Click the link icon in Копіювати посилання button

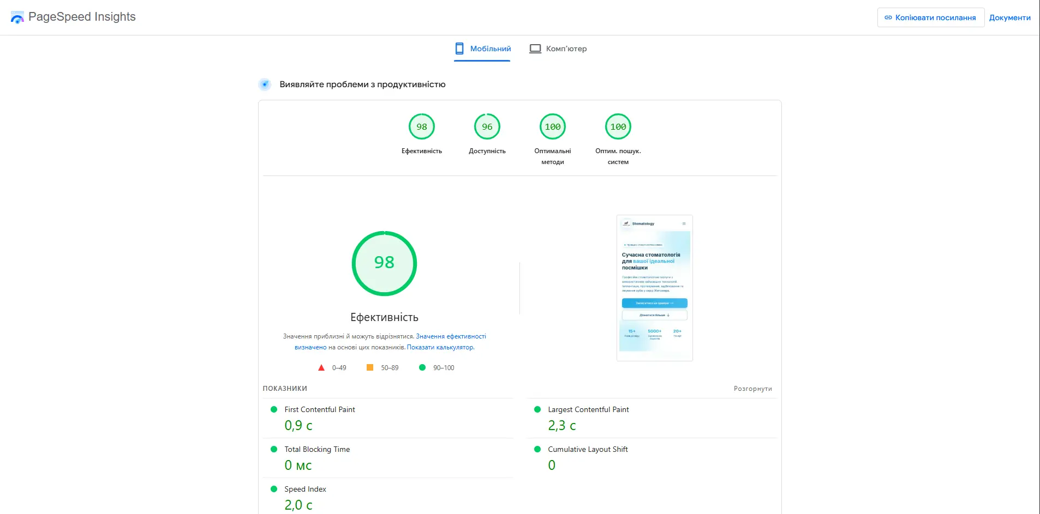click(x=887, y=17)
